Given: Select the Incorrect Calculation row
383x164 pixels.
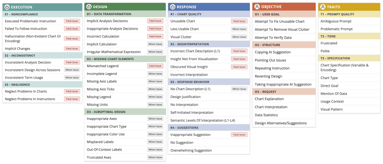Looking at the screenshot, I should click(125, 36).
